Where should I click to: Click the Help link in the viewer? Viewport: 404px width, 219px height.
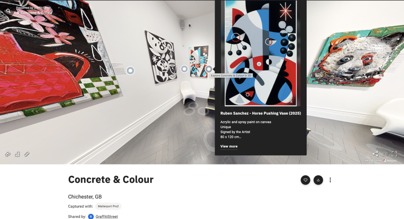point(368,160)
